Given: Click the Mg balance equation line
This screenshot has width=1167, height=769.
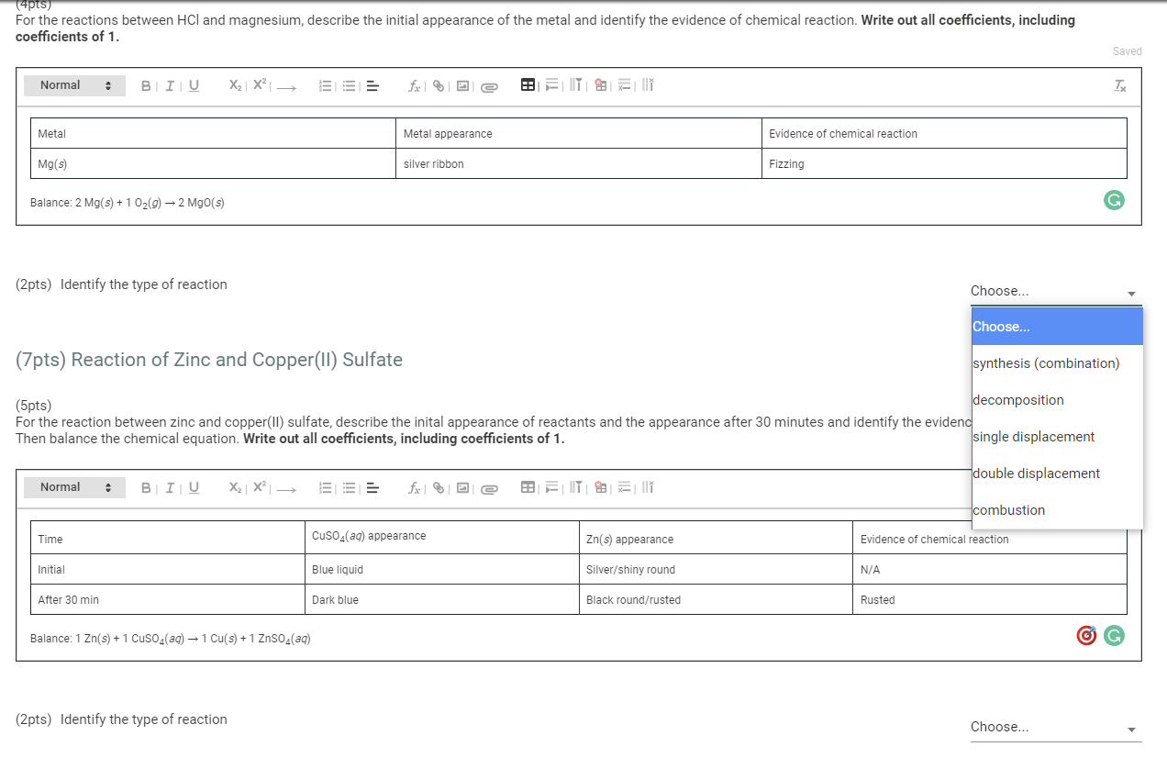Looking at the screenshot, I should tap(127, 202).
